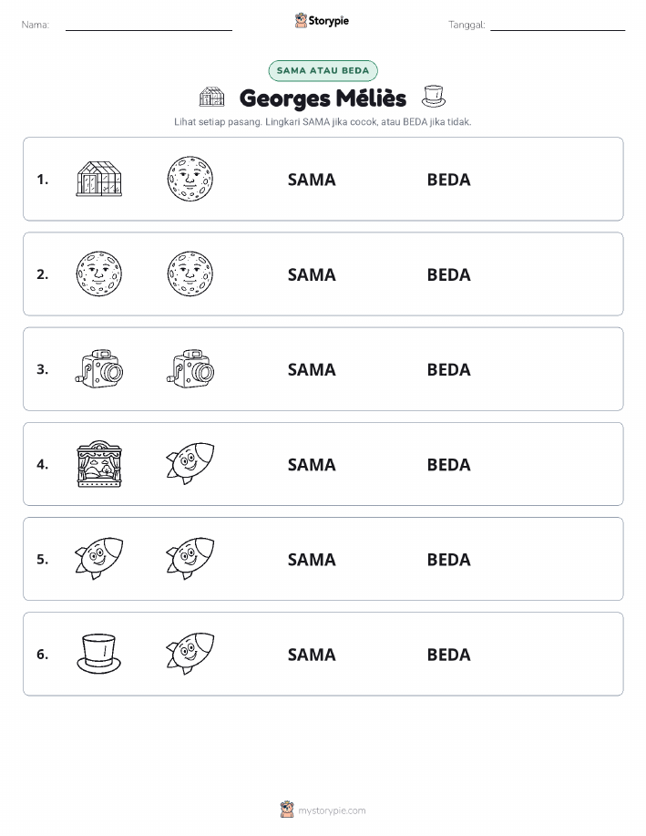Select the top hat icon in row 6
The width and height of the screenshot is (646, 836).
tap(99, 654)
